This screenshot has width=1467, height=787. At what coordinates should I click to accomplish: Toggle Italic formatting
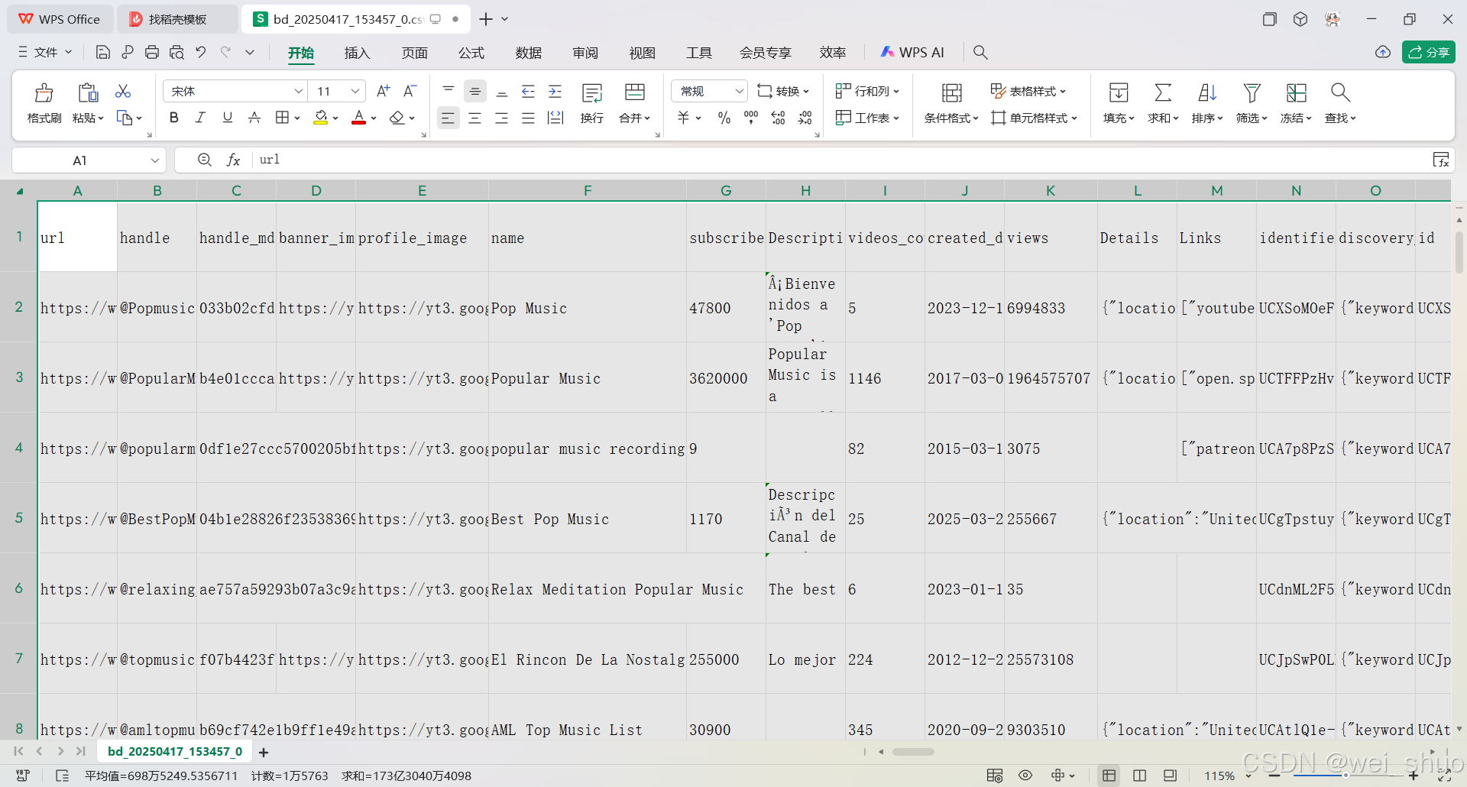pyautogui.click(x=200, y=118)
